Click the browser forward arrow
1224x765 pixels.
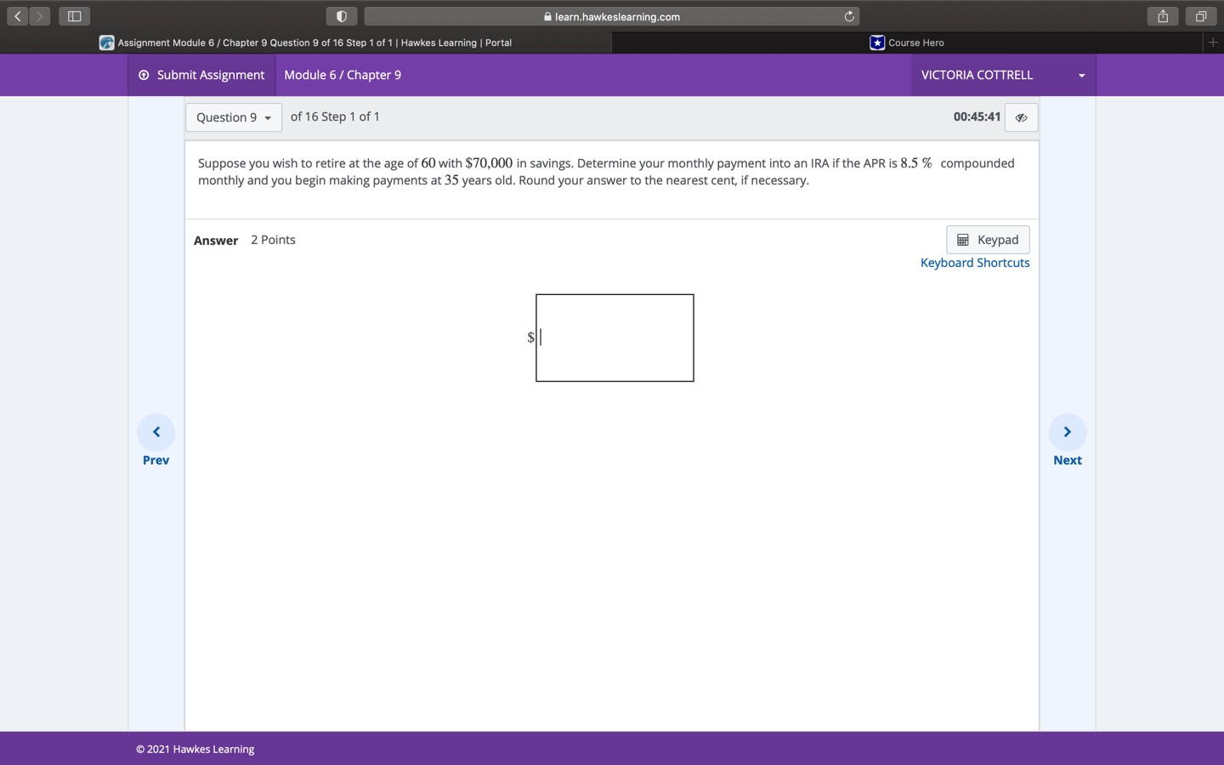pyautogui.click(x=39, y=15)
